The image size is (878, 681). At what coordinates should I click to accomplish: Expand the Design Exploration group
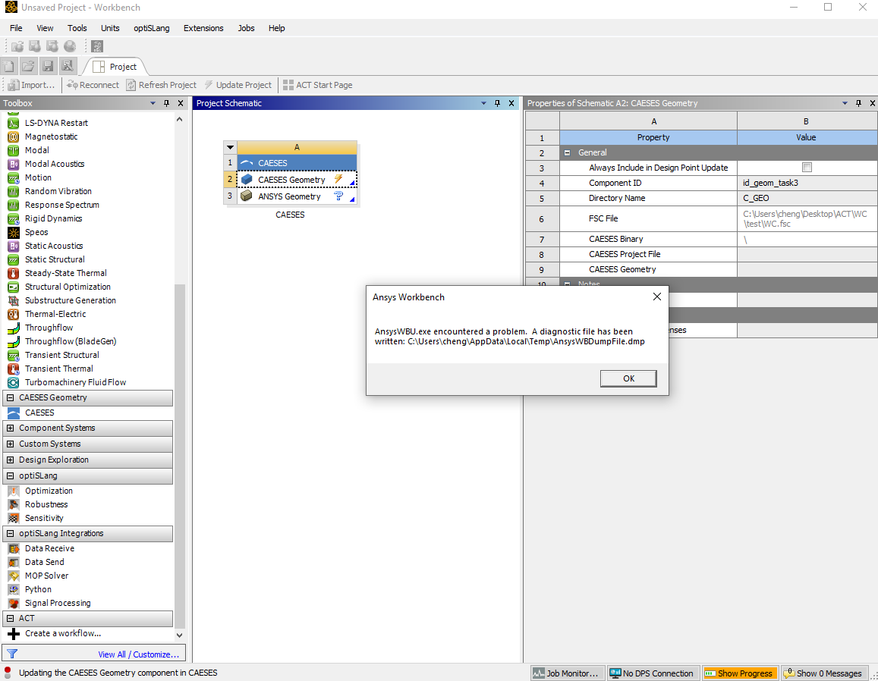point(10,460)
